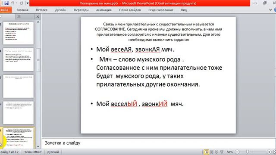Image resolution: width=276 pixels, height=155 pixels.
Task: Restore down the PowerPoint window
Action: (x=265, y=3)
